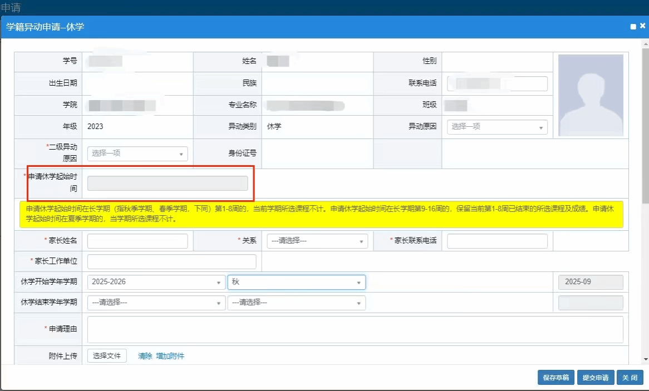Open the 休学结束 semester dropdown
Screen dimensions: 649x391
(x=296, y=303)
